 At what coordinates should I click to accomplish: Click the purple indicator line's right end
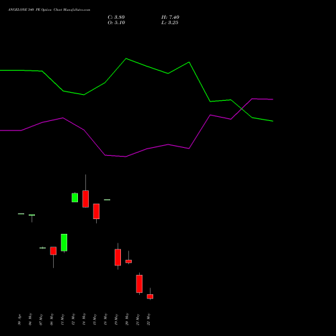point(273,99)
